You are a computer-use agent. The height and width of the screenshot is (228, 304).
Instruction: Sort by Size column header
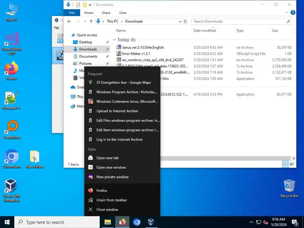coord(282,31)
